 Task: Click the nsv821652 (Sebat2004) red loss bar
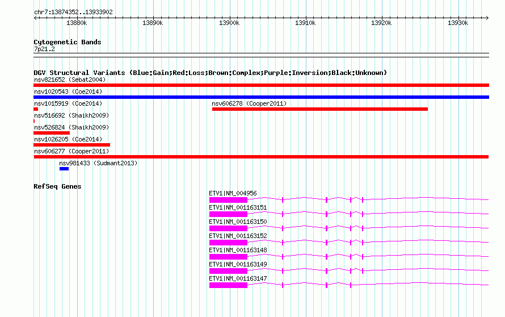[261, 85]
